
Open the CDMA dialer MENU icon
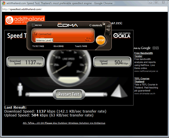point(37,25)
